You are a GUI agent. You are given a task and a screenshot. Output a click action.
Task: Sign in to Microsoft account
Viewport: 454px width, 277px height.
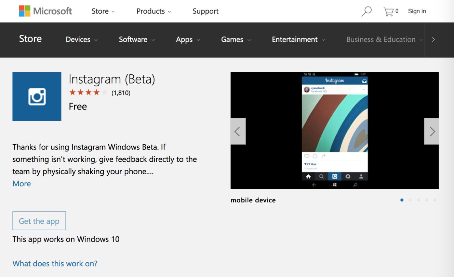coord(417,11)
